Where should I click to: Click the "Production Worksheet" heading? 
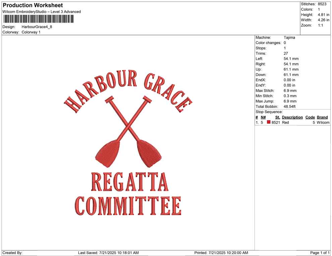point(33,5)
